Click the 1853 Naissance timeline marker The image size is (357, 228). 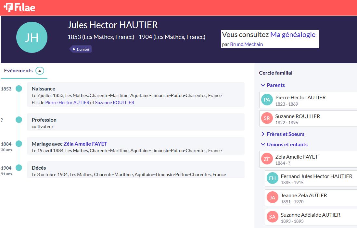pyautogui.click(x=19, y=89)
